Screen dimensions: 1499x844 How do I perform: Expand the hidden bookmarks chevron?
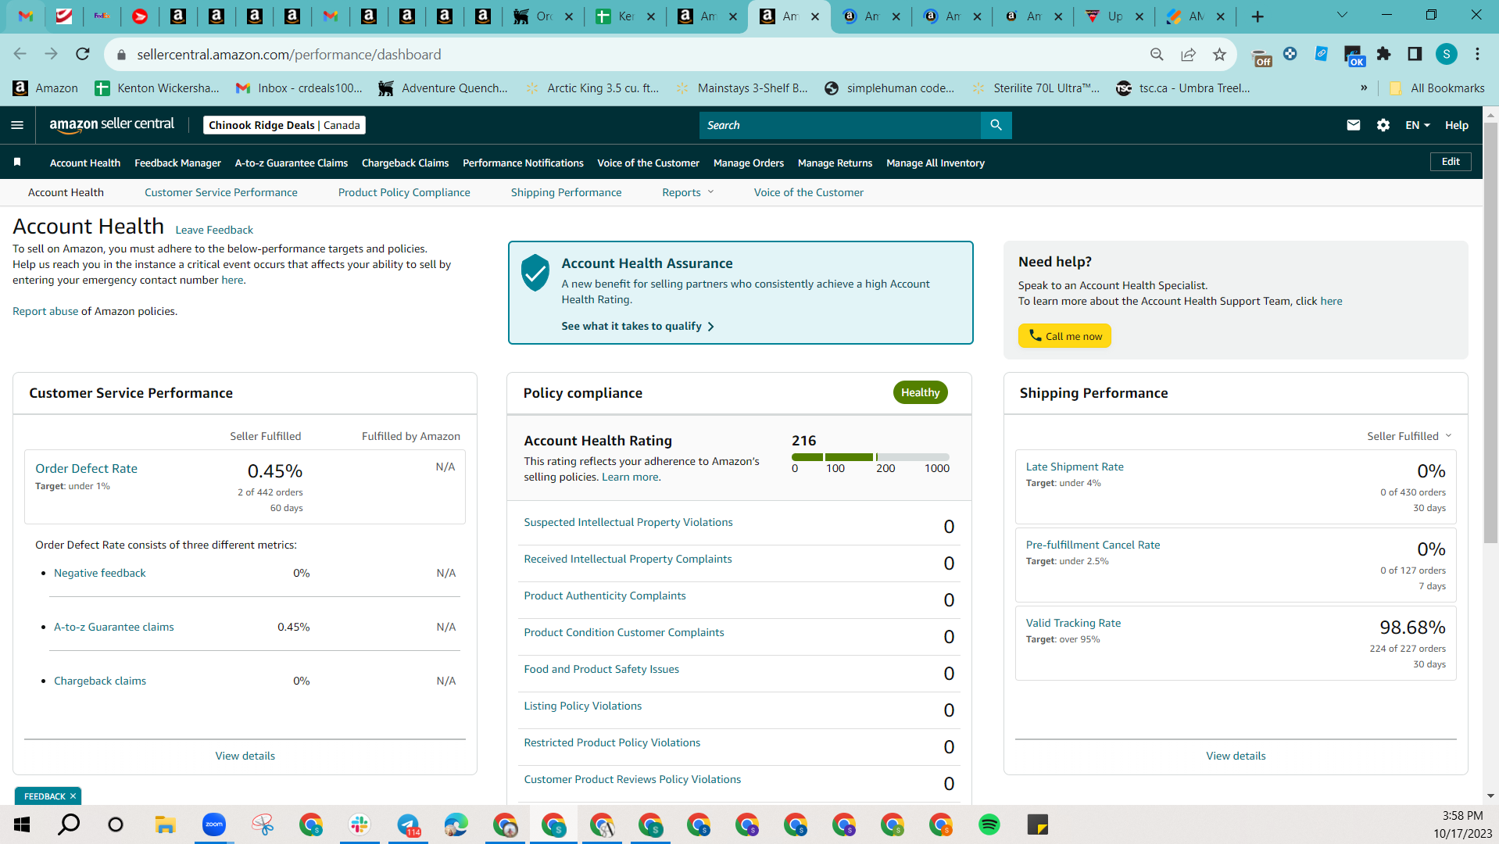pyautogui.click(x=1364, y=88)
